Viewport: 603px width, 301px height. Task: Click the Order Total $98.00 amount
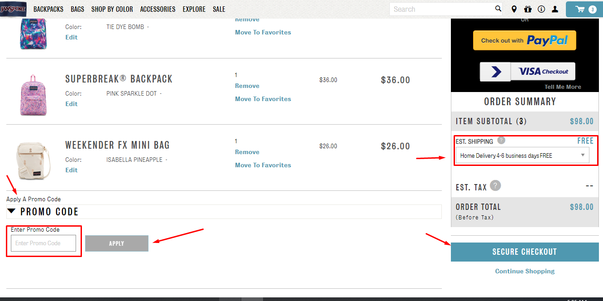582,207
